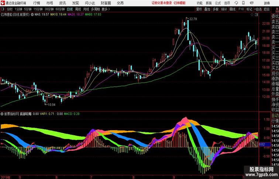The width and height of the screenshot is (279, 179).
Task: Click the 复权 toolbar button
Action: point(199,9)
